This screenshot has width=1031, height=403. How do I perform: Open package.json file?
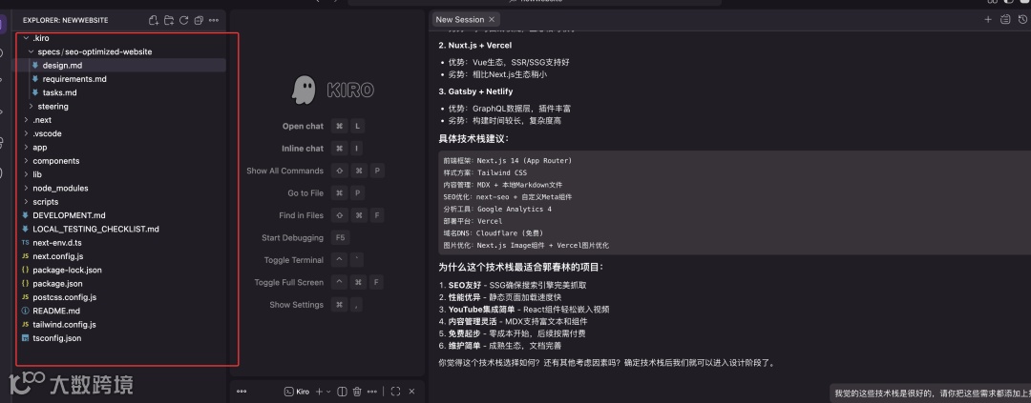(x=57, y=284)
